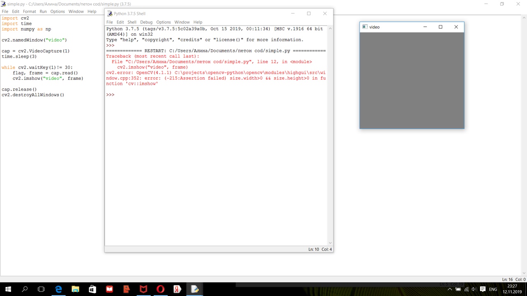This screenshot has height=296, width=527.
Task: Open Shell menu in Python Shell
Action: click(x=132, y=22)
